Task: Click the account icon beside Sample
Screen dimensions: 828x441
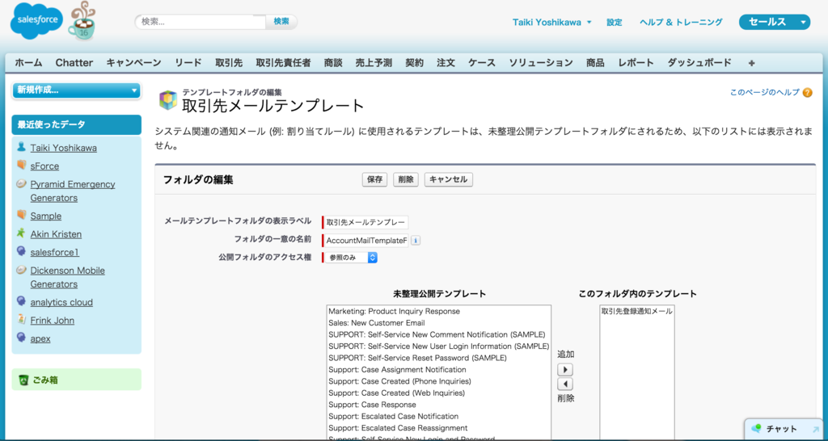Action: pyautogui.click(x=21, y=215)
